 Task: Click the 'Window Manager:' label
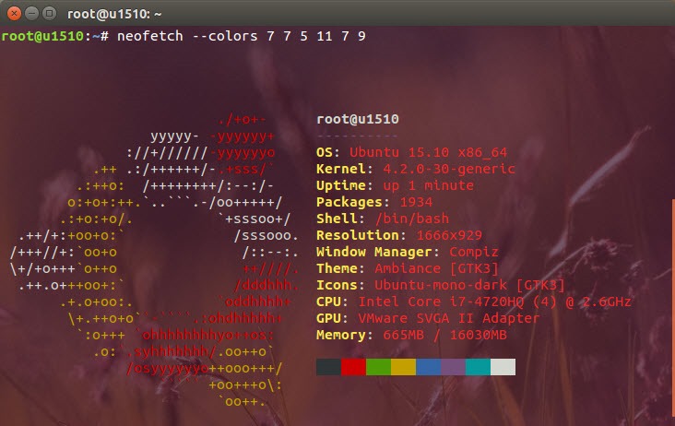[377, 252]
